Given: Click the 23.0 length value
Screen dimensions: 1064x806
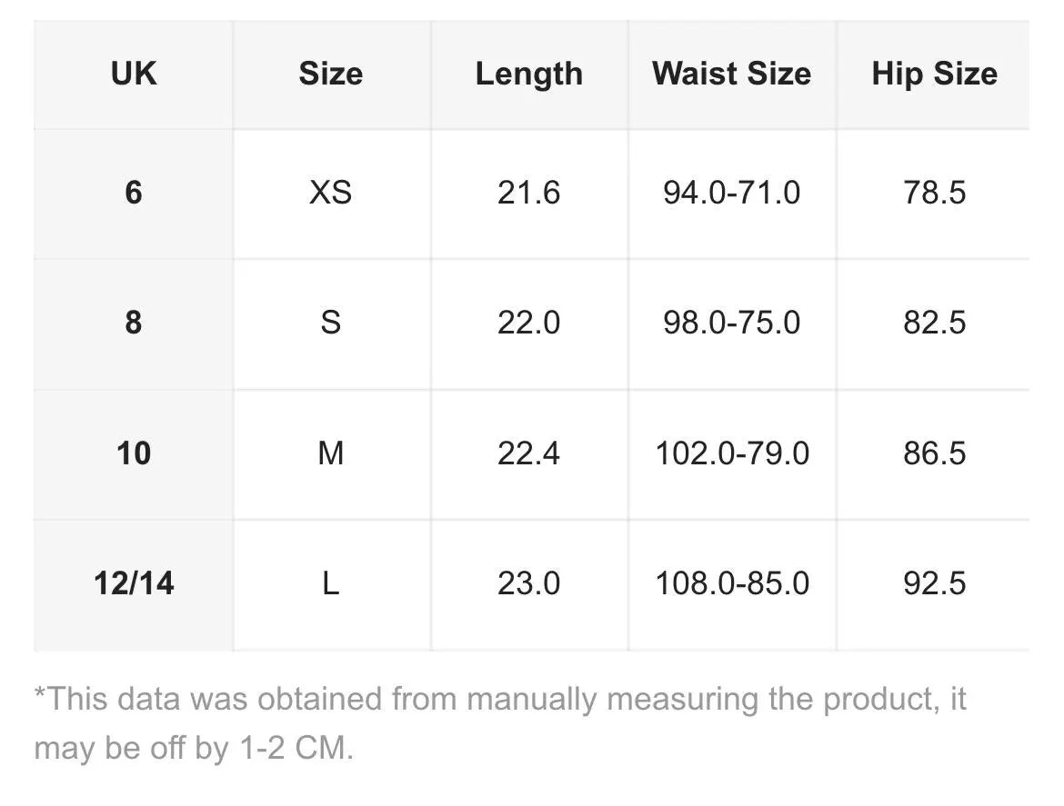Looking at the screenshot, I should [x=528, y=582].
